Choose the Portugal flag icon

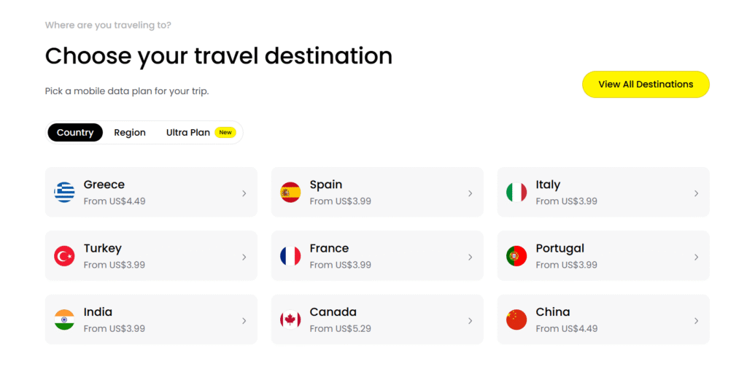(x=516, y=256)
